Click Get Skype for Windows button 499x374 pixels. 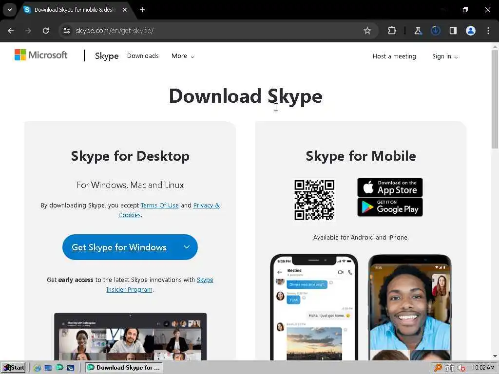119,247
